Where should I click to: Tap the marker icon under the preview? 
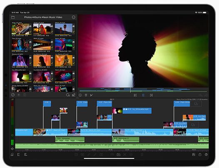tap(86, 95)
